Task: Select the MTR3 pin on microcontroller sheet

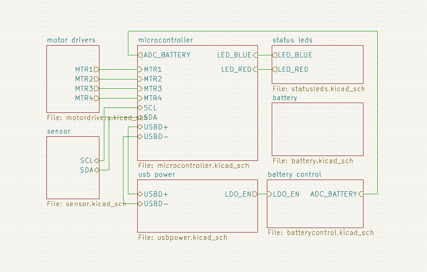Action: [150, 88]
